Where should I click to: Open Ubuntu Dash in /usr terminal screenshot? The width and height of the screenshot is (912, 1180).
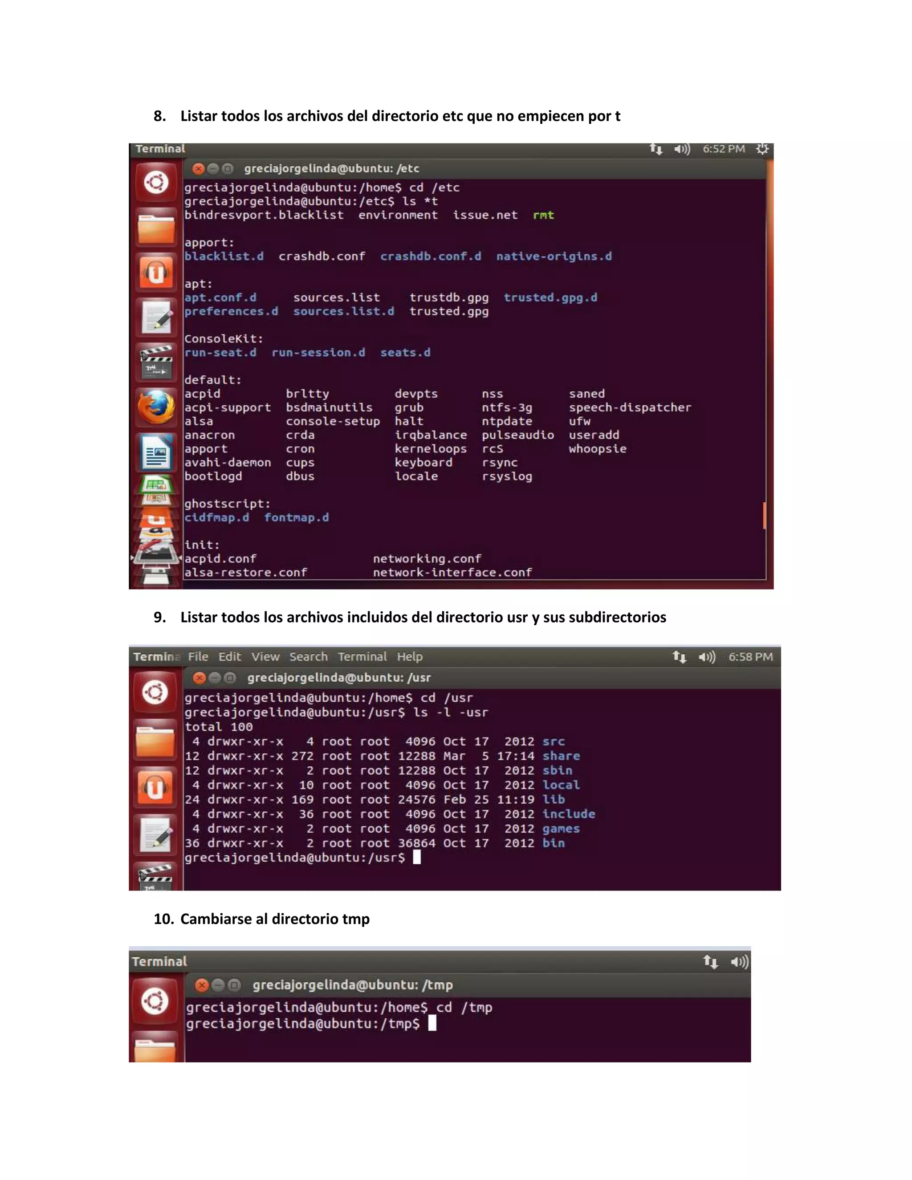pos(155,692)
